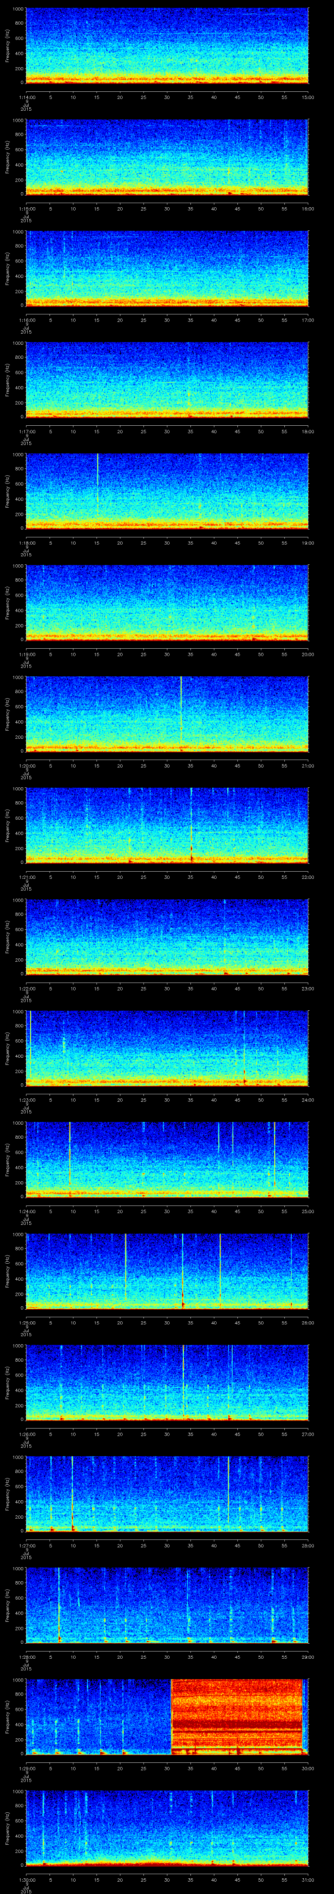
Task: Click the 31:00 end time label
Action: point(308,1880)
